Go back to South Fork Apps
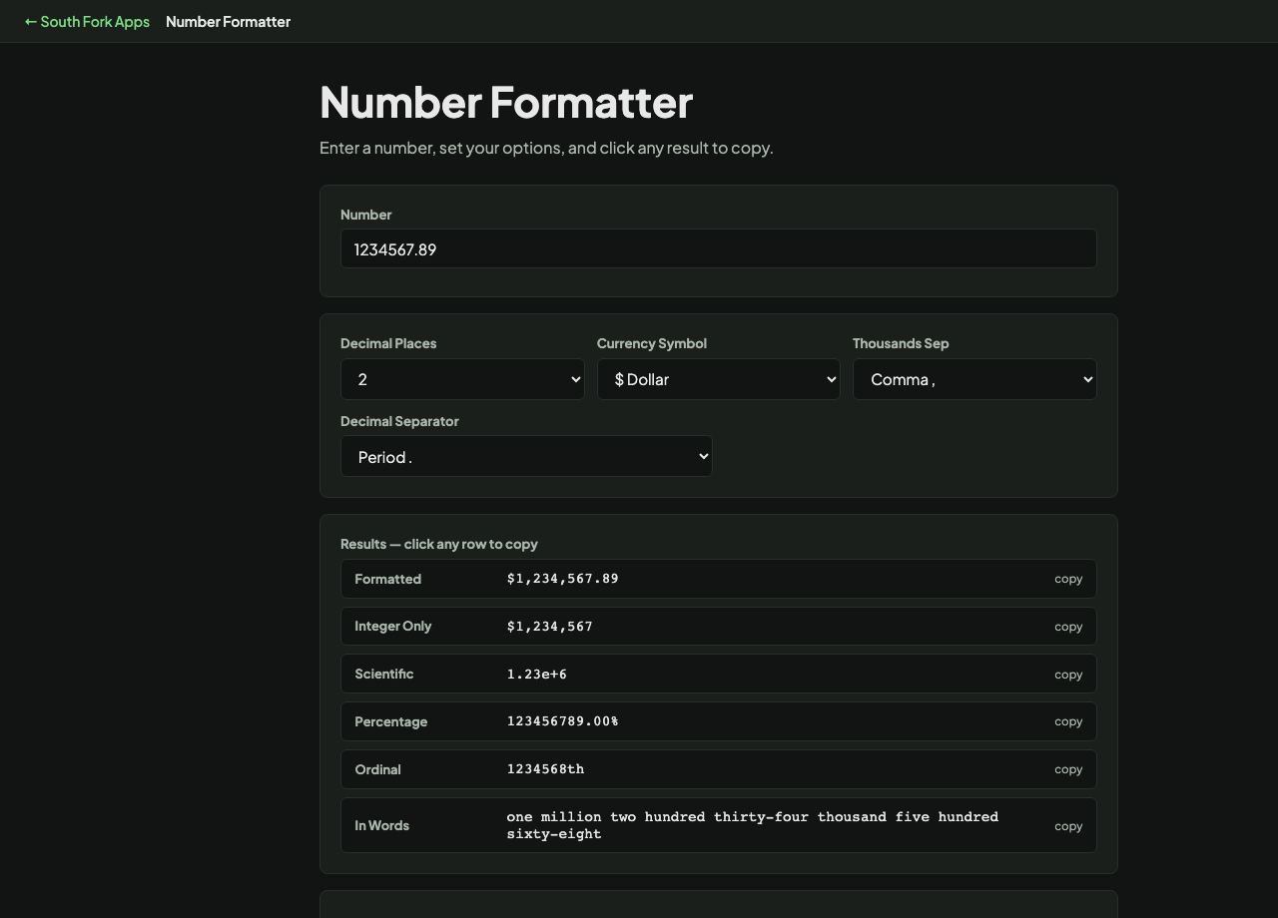Viewport: 1278px width, 918px height. pyautogui.click(x=87, y=21)
